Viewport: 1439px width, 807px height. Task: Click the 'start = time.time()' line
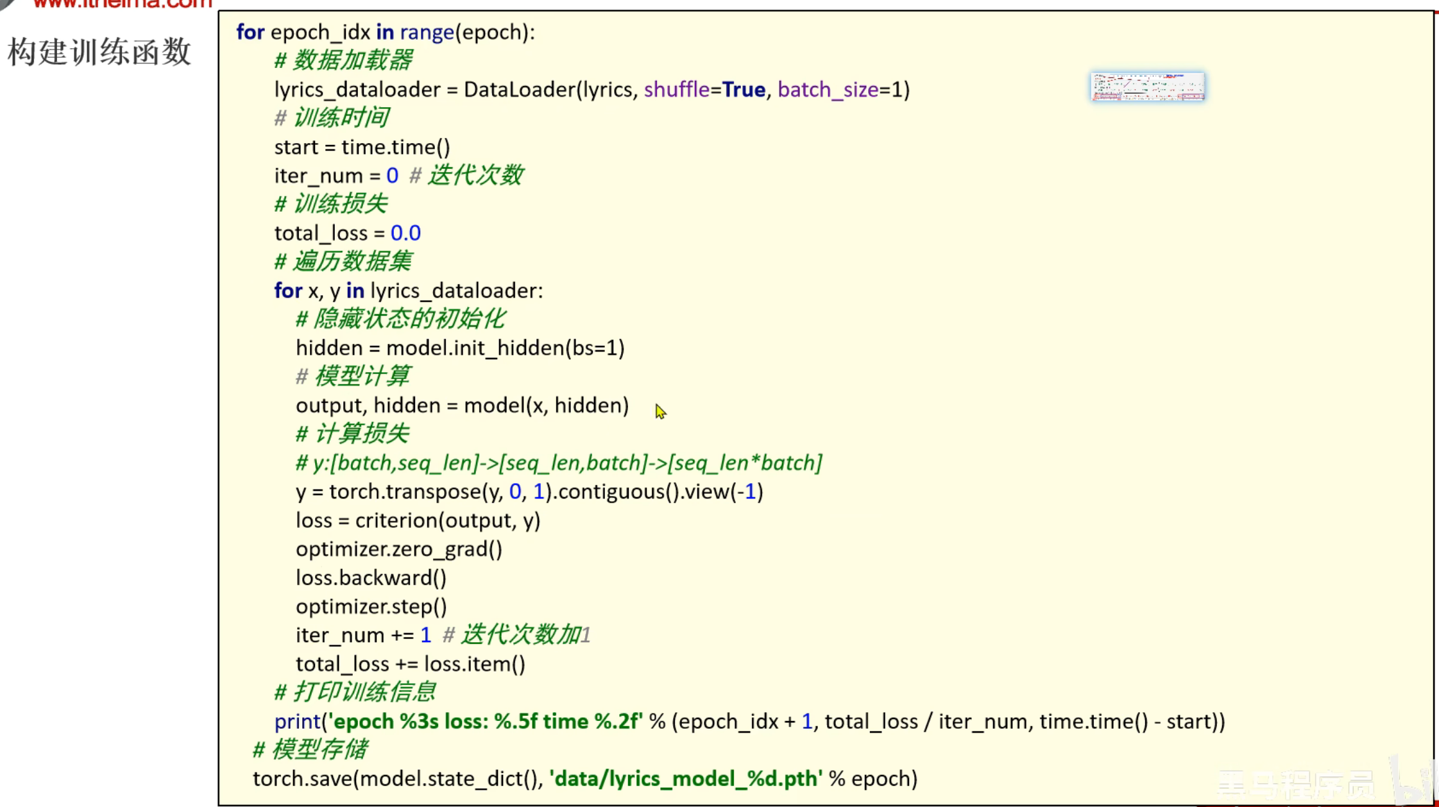[x=362, y=147]
